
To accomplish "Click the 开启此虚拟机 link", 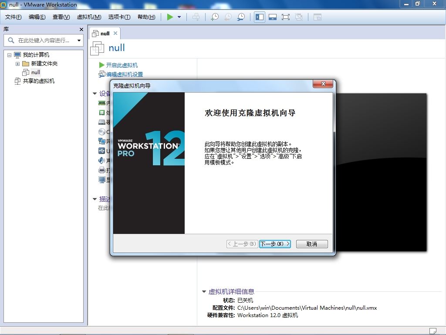I will pos(122,65).
